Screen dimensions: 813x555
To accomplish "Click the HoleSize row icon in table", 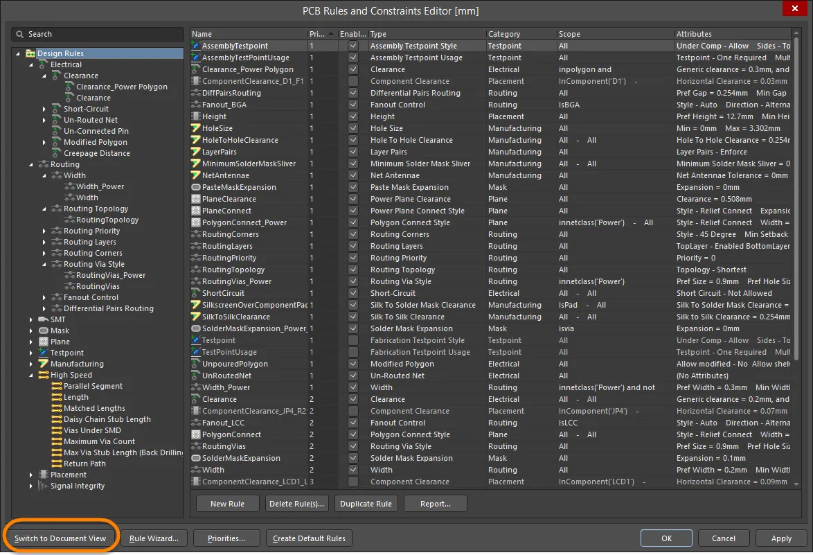I will [x=196, y=128].
